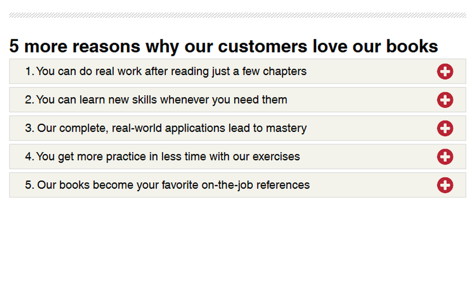Image resolution: width=476 pixels, height=294 pixels.
Task: Click the red plus icon for reason 1
Action: [x=445, y=72]
